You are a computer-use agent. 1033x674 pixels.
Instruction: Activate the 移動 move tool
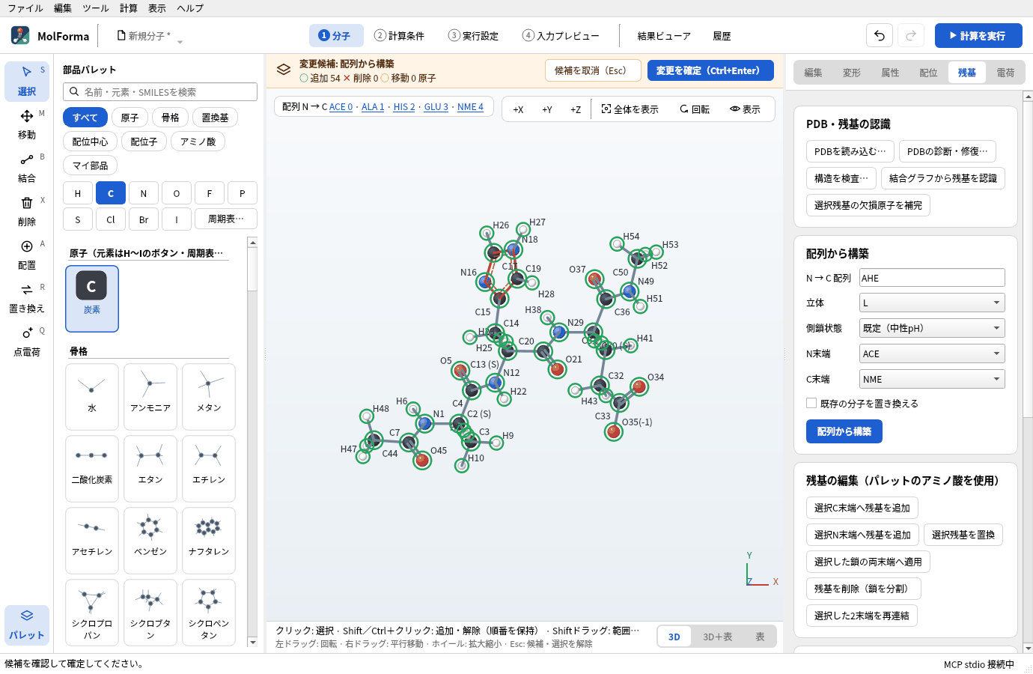[27, 124]
